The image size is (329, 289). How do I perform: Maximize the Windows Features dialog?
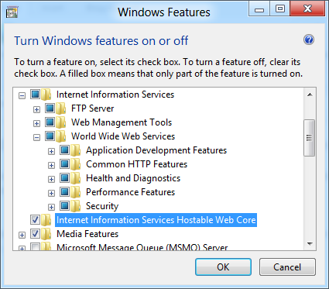point(279,9)
